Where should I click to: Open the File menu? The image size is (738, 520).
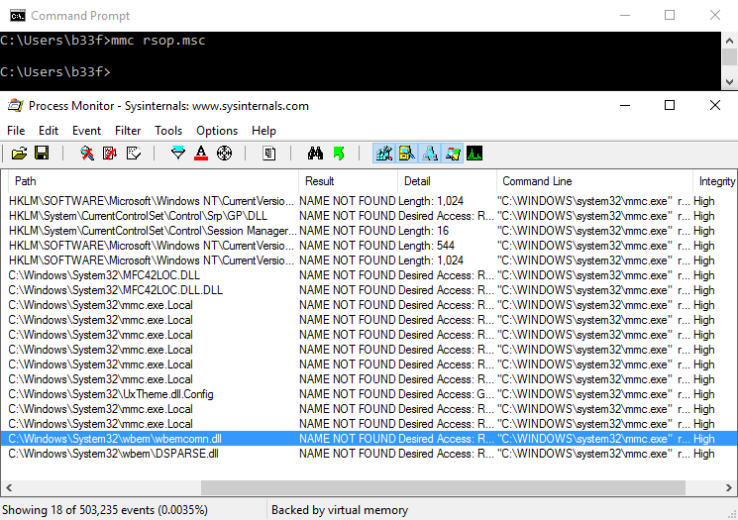coord(16,131)
